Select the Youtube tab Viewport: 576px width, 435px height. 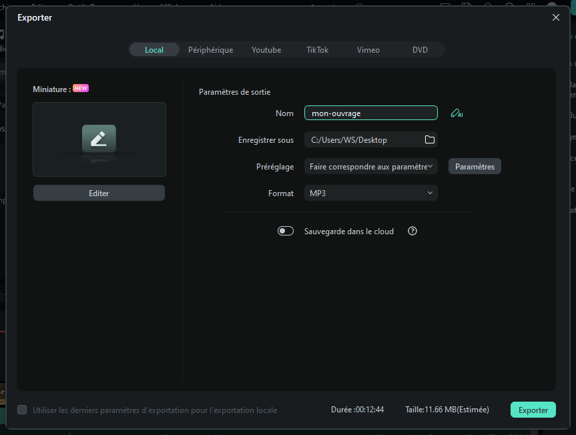click(266, 50)
